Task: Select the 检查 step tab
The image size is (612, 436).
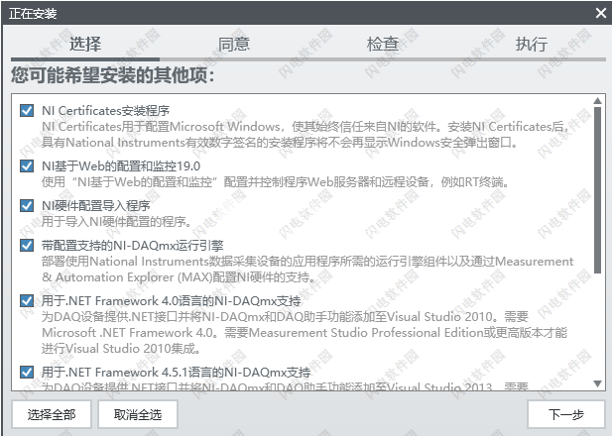Action: [383, 44]
